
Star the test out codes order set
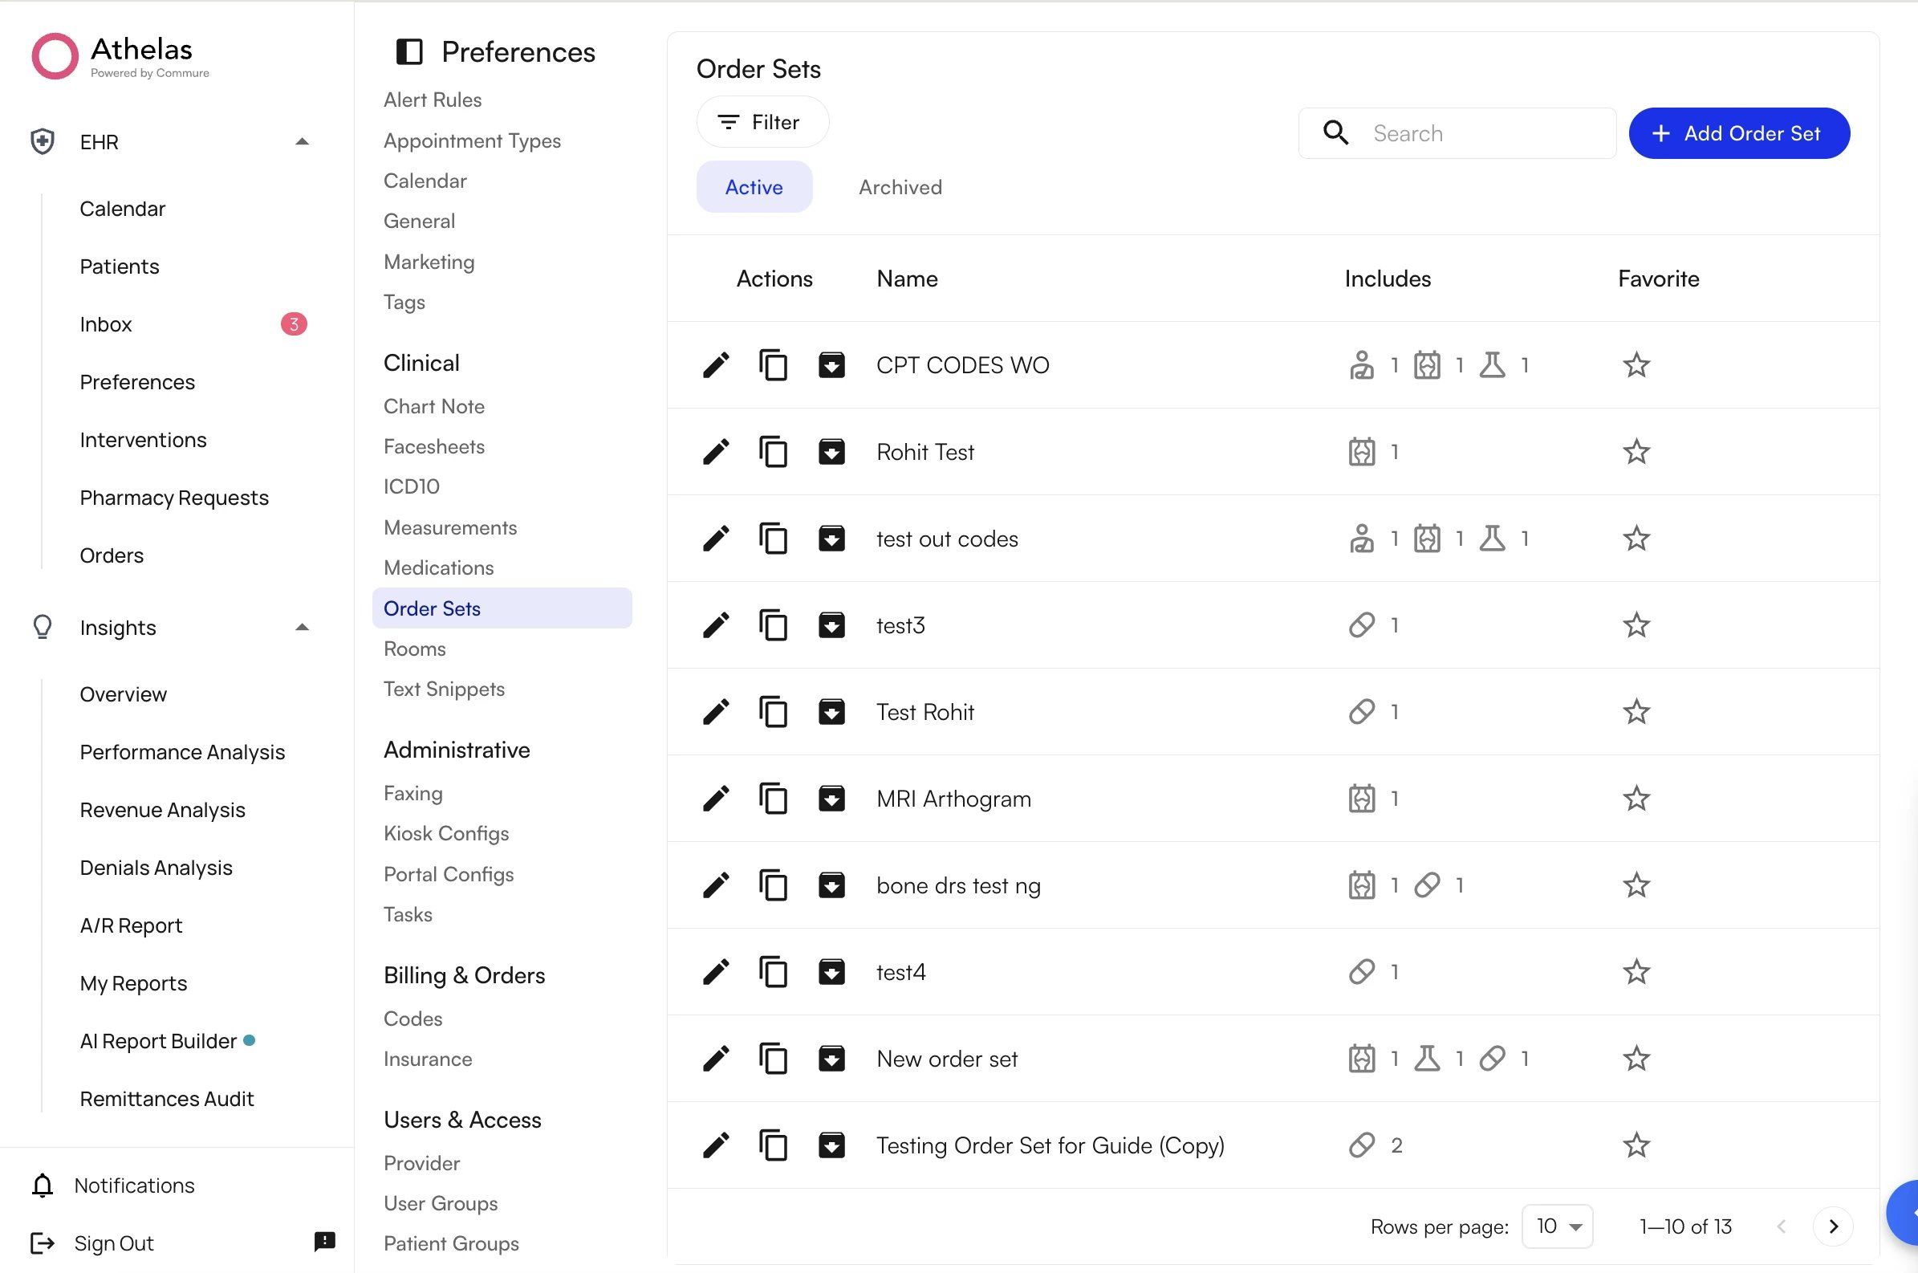[1636, 539]
